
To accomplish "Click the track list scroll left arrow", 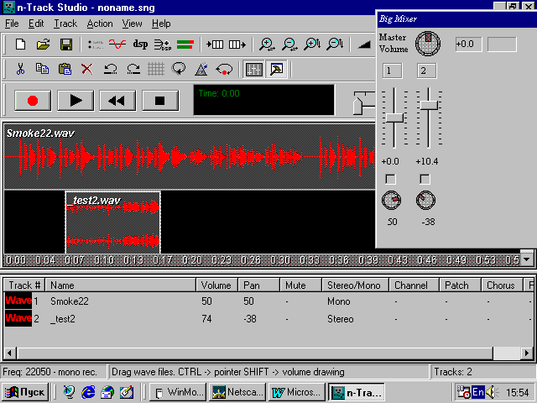I will (x=9, y=353).
